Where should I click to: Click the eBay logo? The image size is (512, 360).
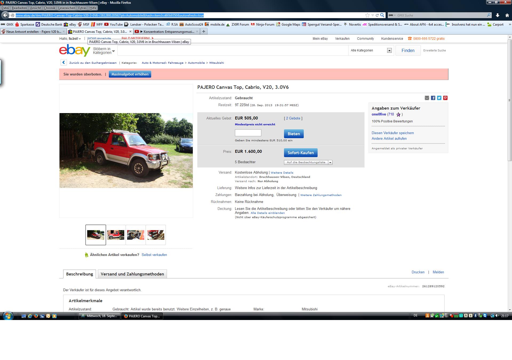[x=75, y=50]
